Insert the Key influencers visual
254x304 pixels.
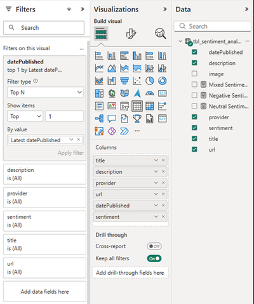[163, 106]
